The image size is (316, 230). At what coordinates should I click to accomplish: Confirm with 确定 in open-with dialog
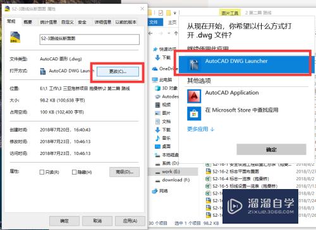click(x=271, y=149)
